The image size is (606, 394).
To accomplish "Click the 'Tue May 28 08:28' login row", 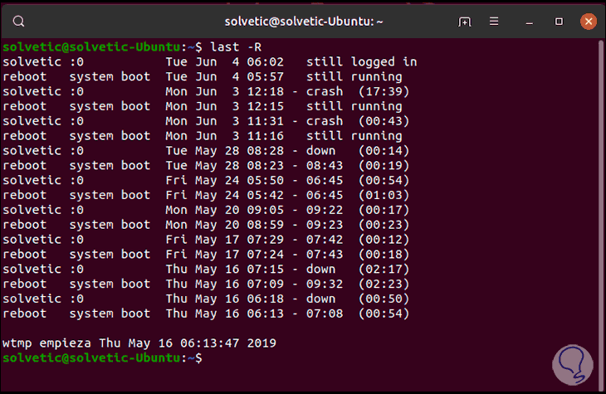I will (x=206, y=151).
